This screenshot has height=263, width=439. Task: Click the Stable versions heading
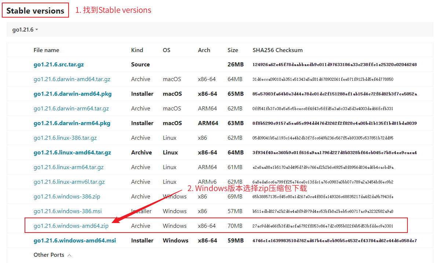point(35,11)
